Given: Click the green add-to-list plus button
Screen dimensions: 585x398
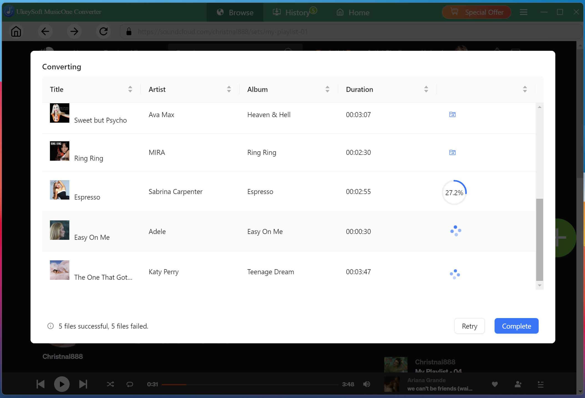Looking at the screenshot, I should 565,238.
